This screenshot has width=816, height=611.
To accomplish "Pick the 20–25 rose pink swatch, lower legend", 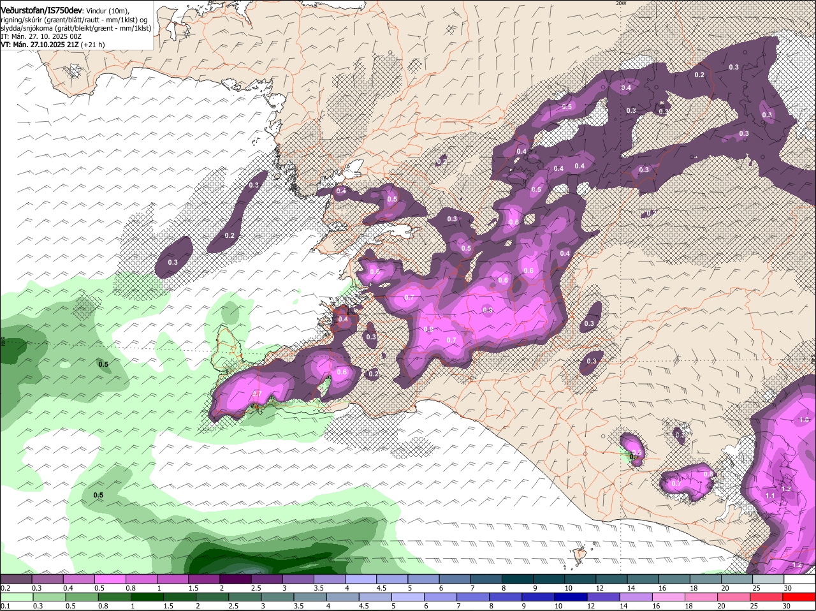I will point(734,596).
